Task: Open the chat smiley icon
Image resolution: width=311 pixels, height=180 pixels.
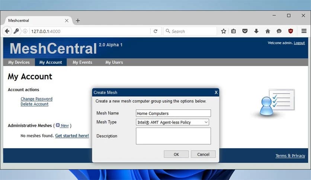Action: 279,31
